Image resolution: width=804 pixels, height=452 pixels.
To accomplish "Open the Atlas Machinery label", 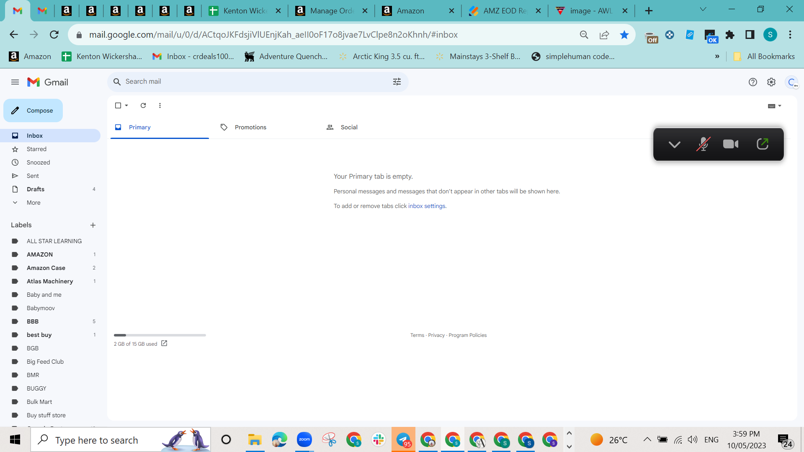I will [50, 281].
